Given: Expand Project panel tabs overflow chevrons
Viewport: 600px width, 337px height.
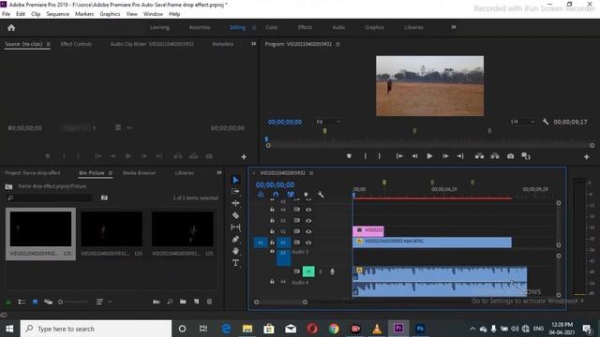Looking at the screenshot, I should click(x=219, y=172).
